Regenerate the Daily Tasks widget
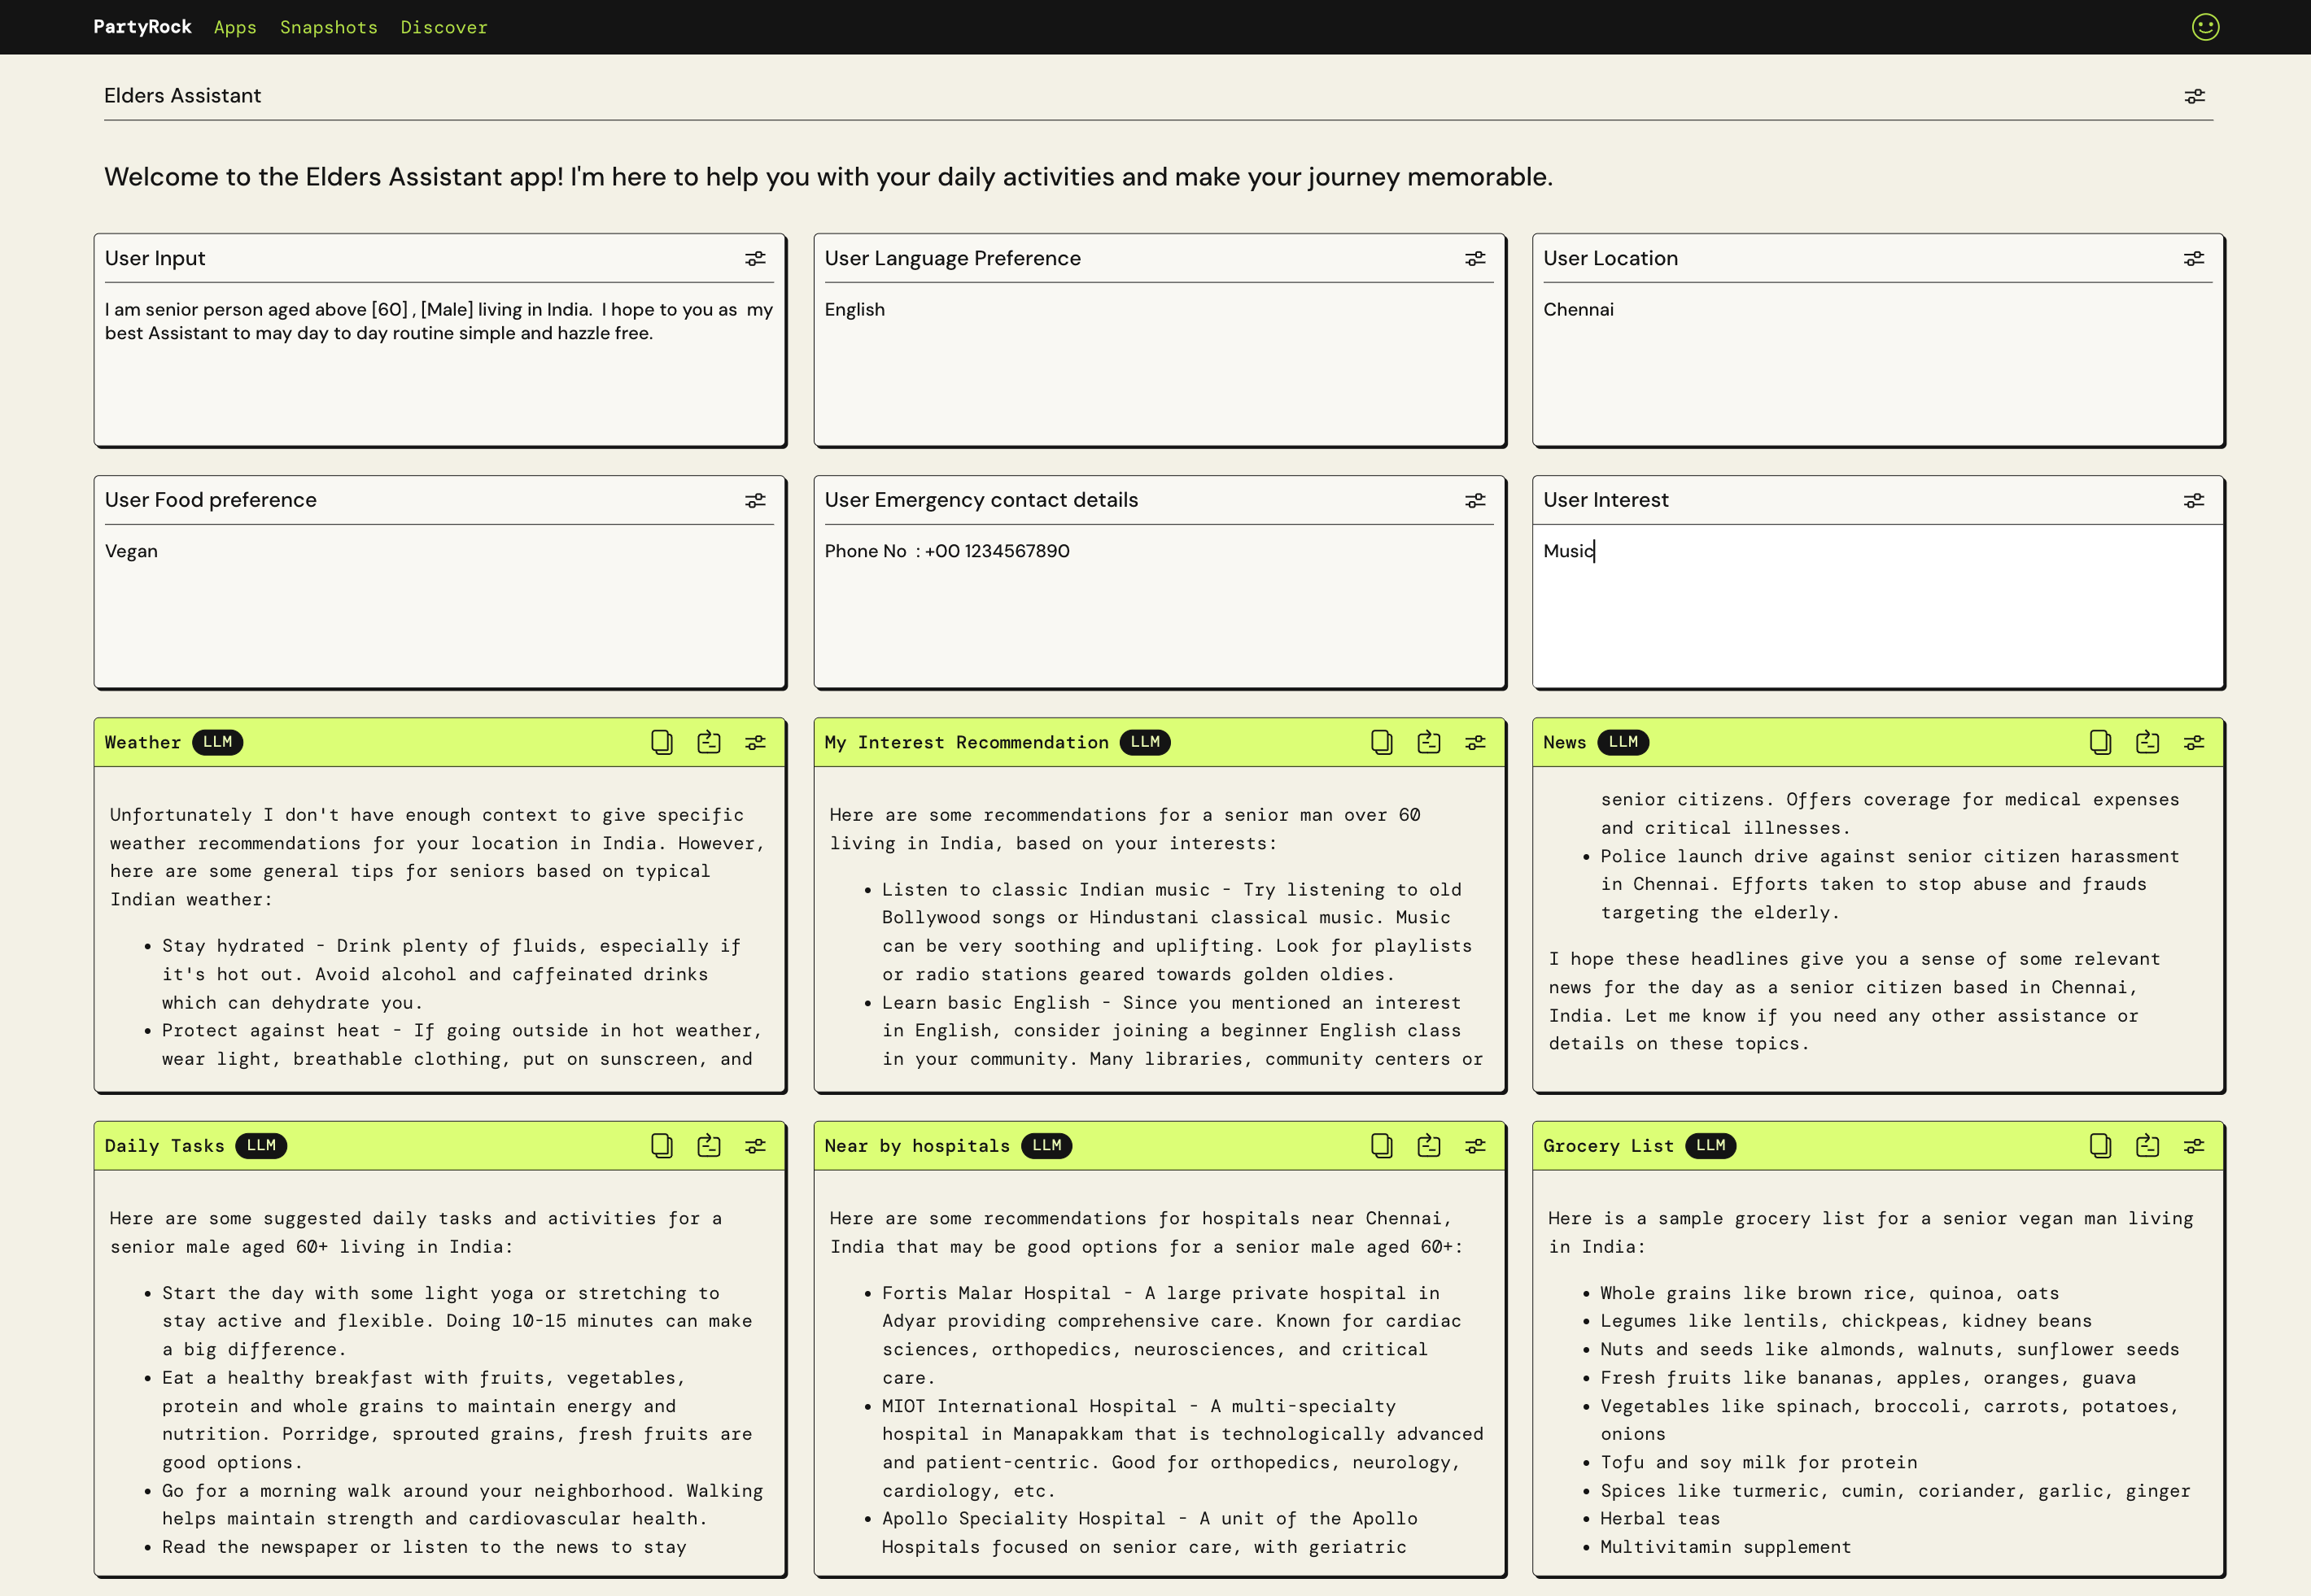 coord(708,1146)
